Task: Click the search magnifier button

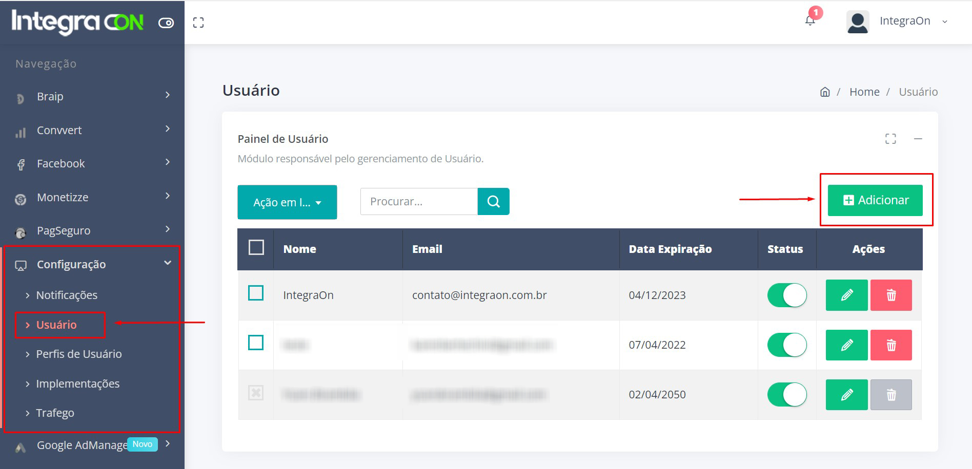Action: [x=493, y=201]
